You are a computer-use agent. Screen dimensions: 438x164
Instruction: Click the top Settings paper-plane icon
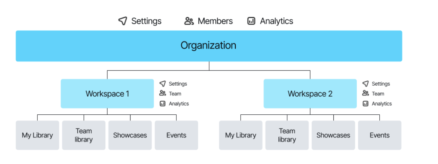click(x=123, y=21)
